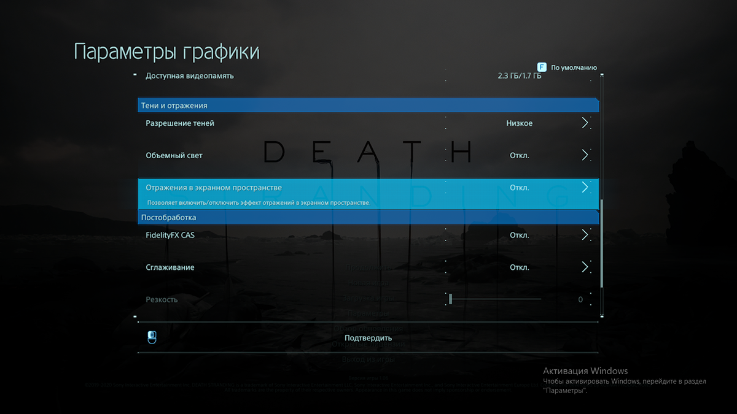Click the Постобработка section header
Screen dimensions: 737x414
coord(368,217)
